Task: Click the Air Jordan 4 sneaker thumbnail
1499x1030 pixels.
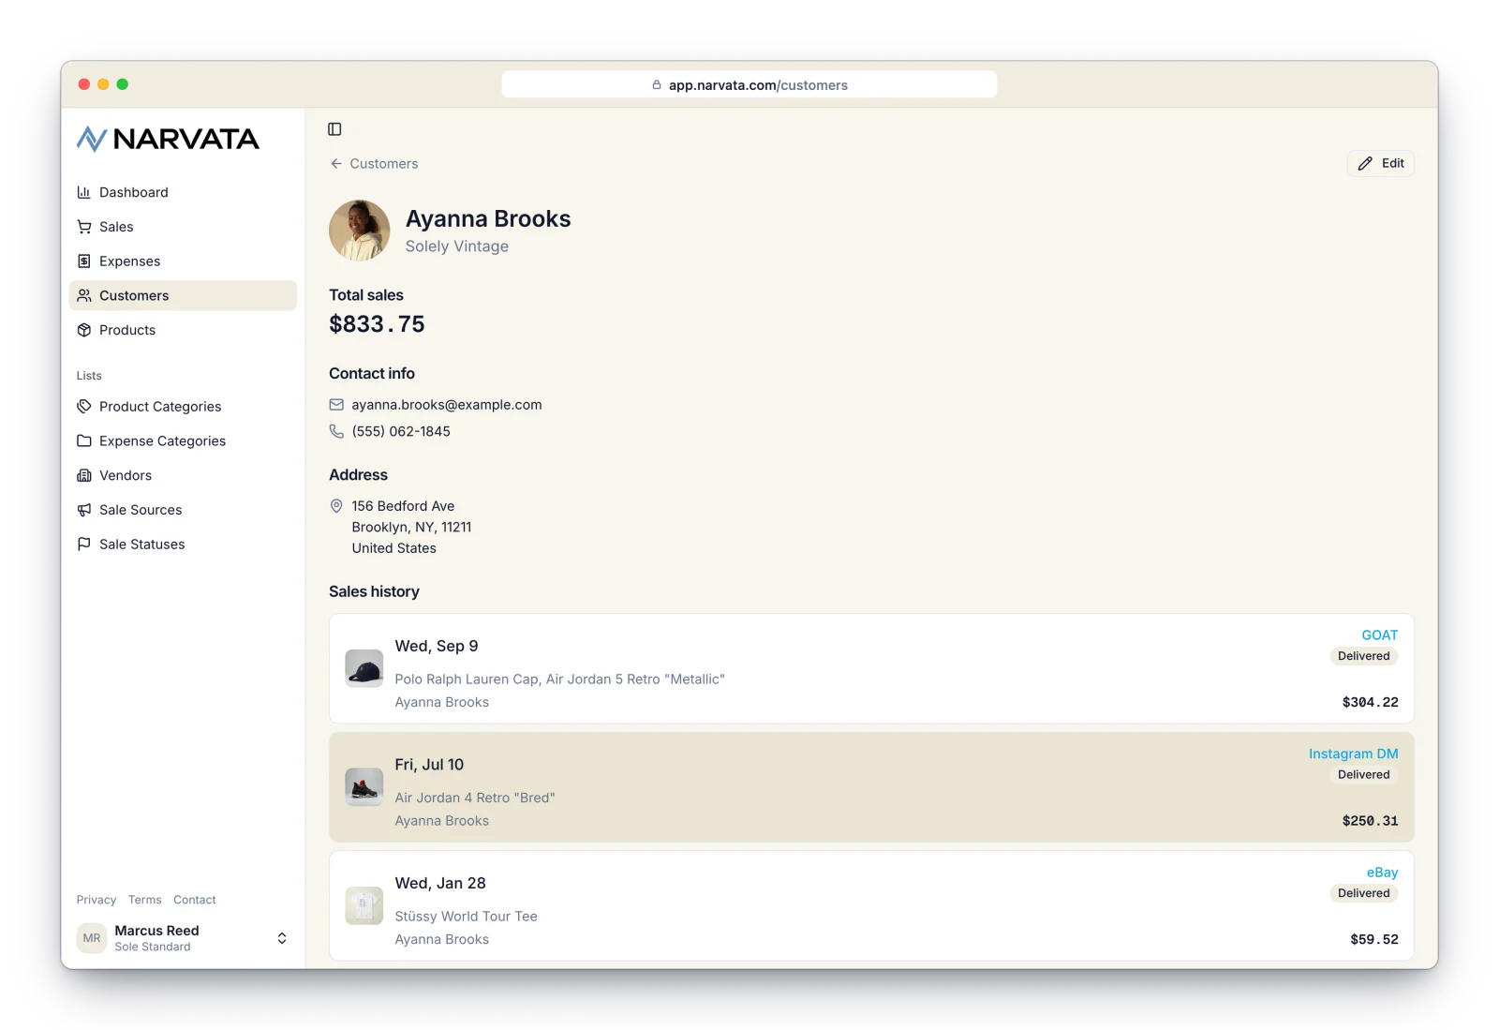Action: (x=364, y=787)
